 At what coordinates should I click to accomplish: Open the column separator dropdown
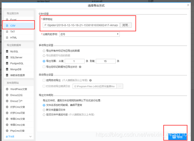tap(89, 34)
